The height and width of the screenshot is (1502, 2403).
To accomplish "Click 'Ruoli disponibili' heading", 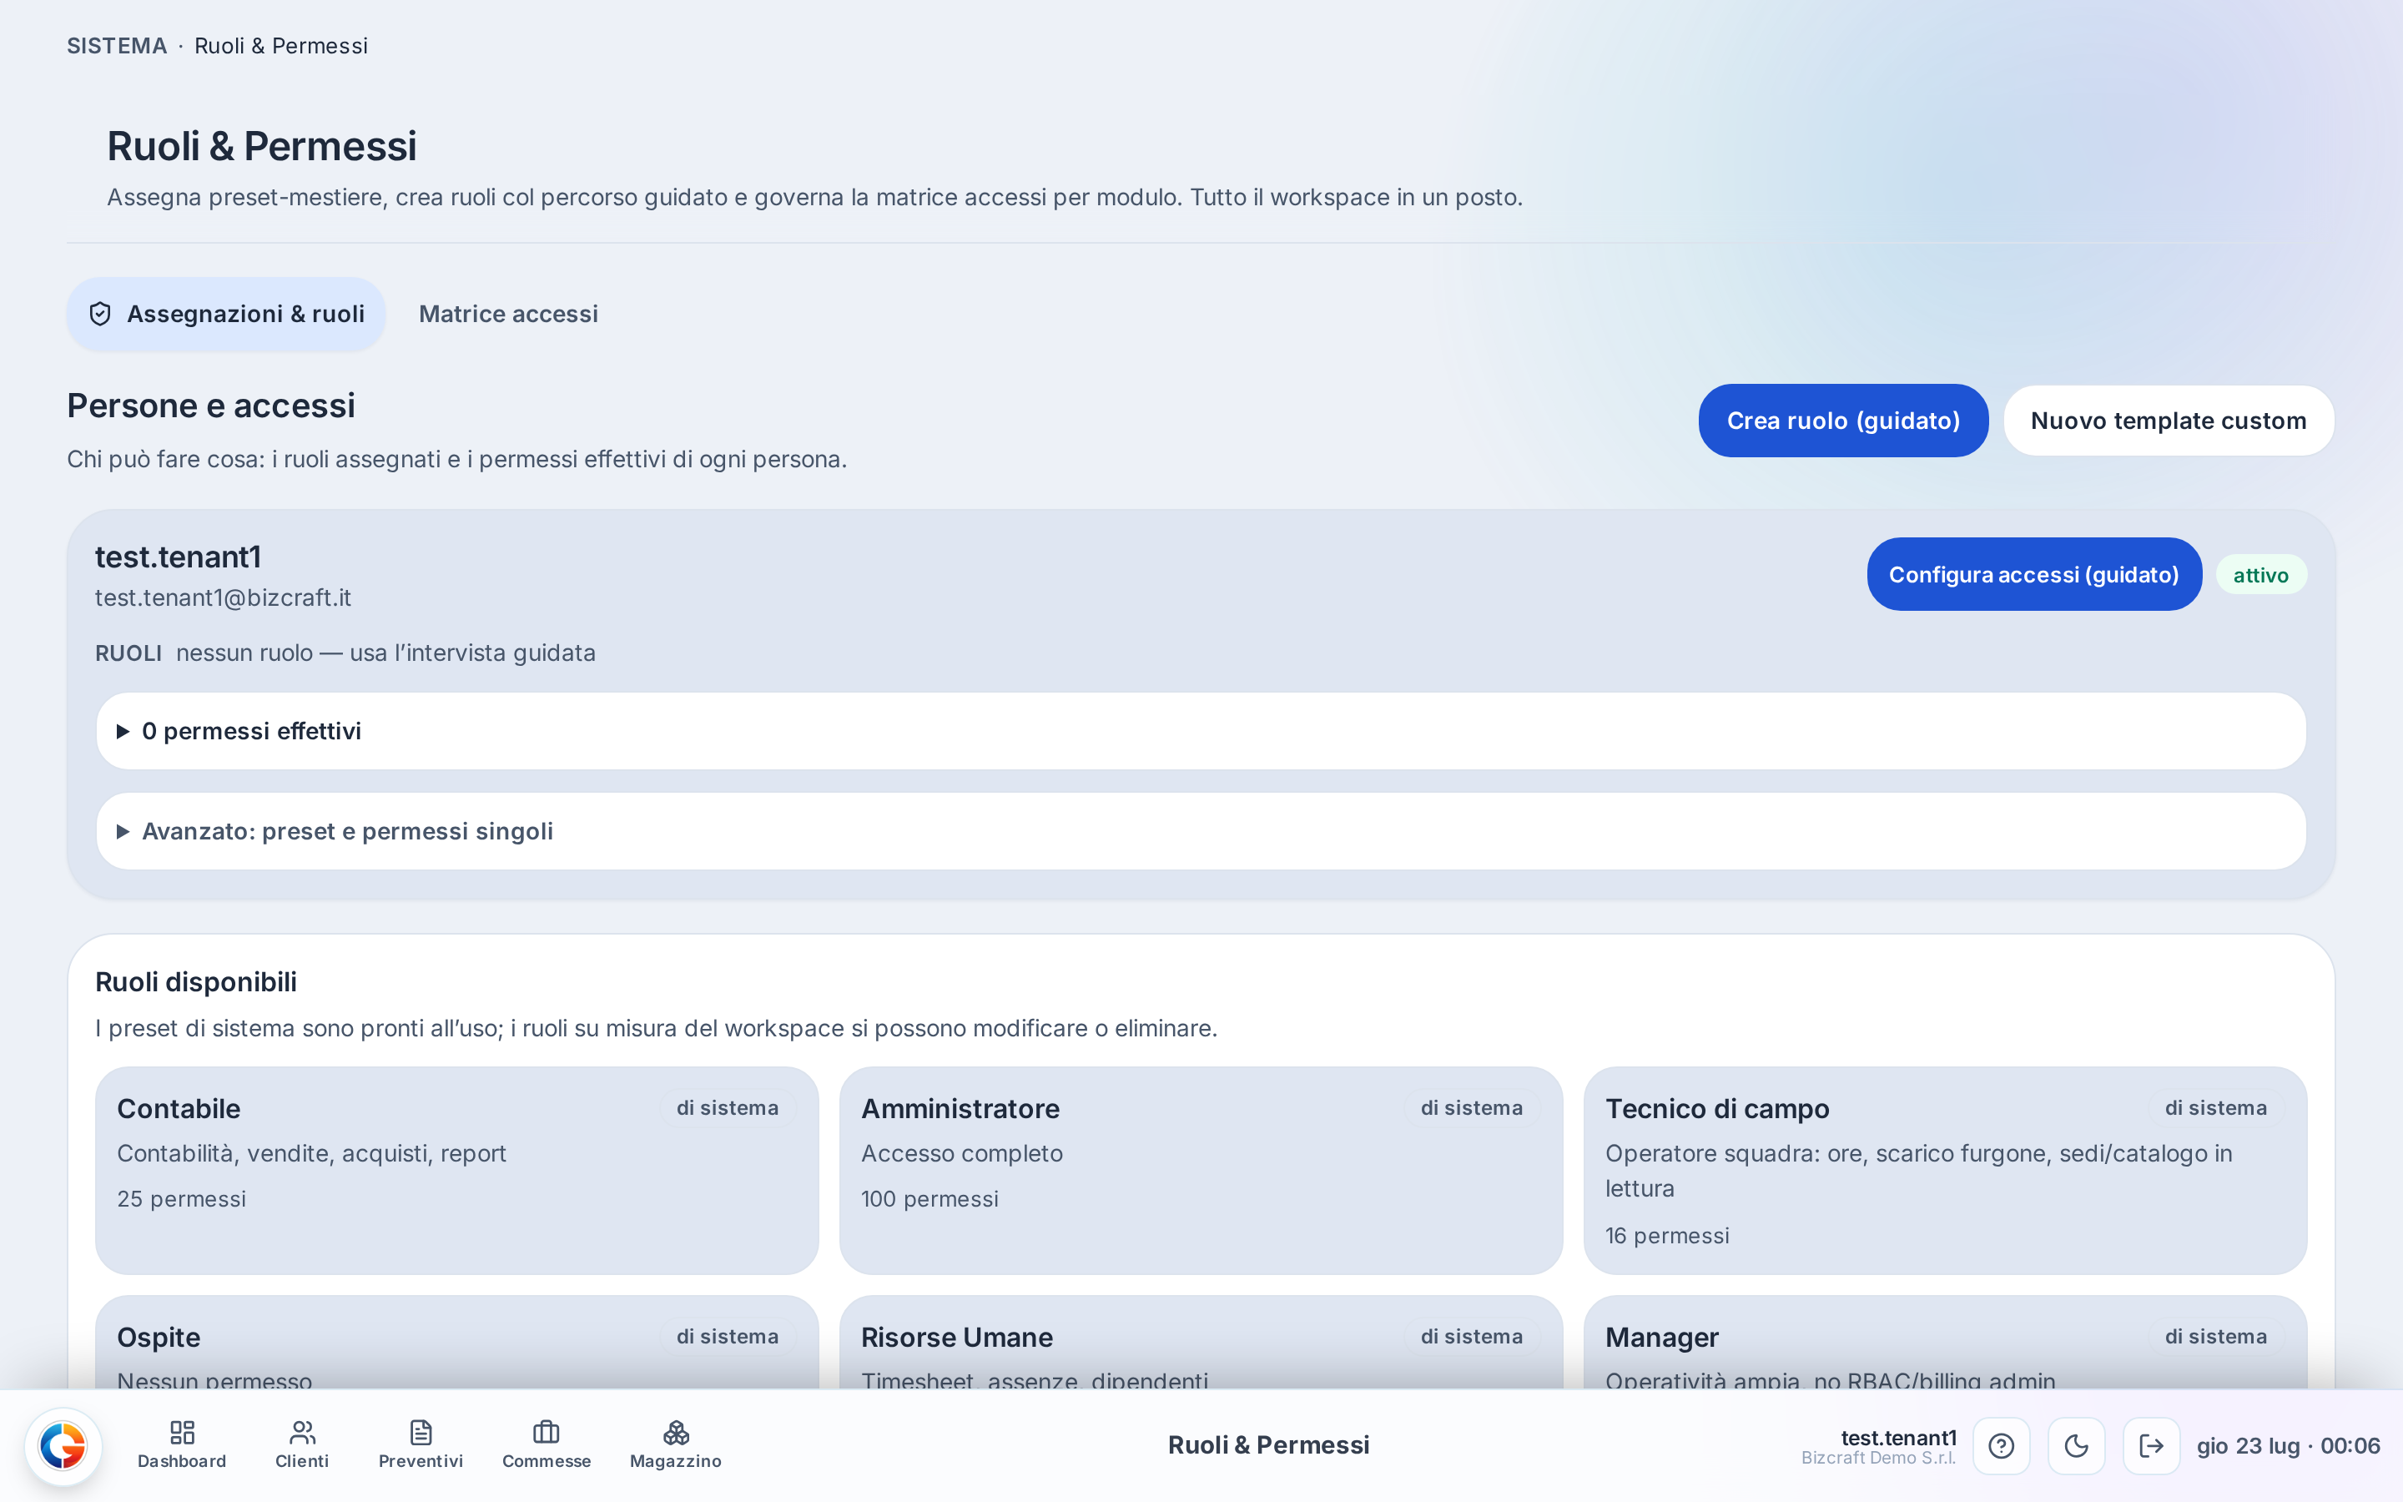I will click(195, 981).
